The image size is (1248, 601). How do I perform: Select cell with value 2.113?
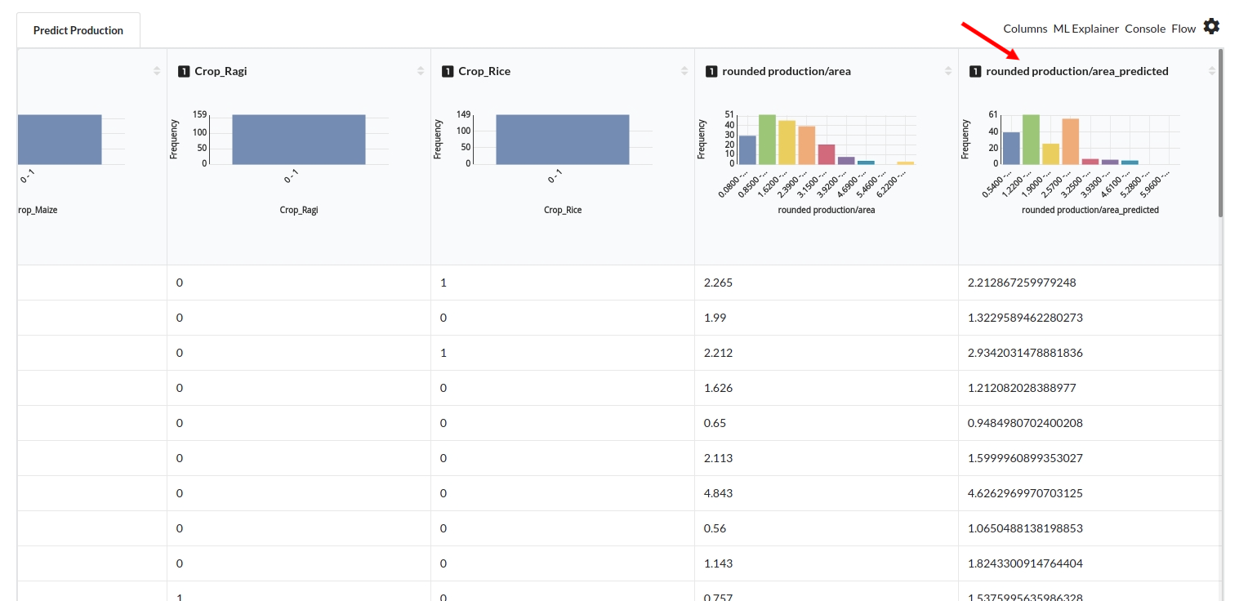[x=827, y=458]
